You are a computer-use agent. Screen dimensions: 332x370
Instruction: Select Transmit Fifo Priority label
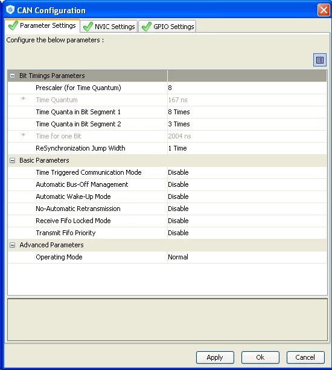coord(66,233)
